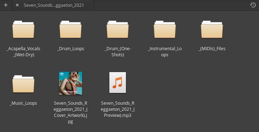Select the Cover_Artwork image thumbnail
Viewport: 259px width, 132px height.
71,83
